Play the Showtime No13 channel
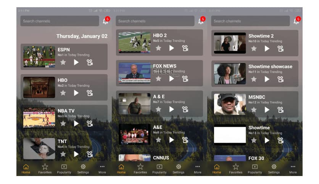Image resolution: width=319 pixels, height=184 pixels. point(267,140)
